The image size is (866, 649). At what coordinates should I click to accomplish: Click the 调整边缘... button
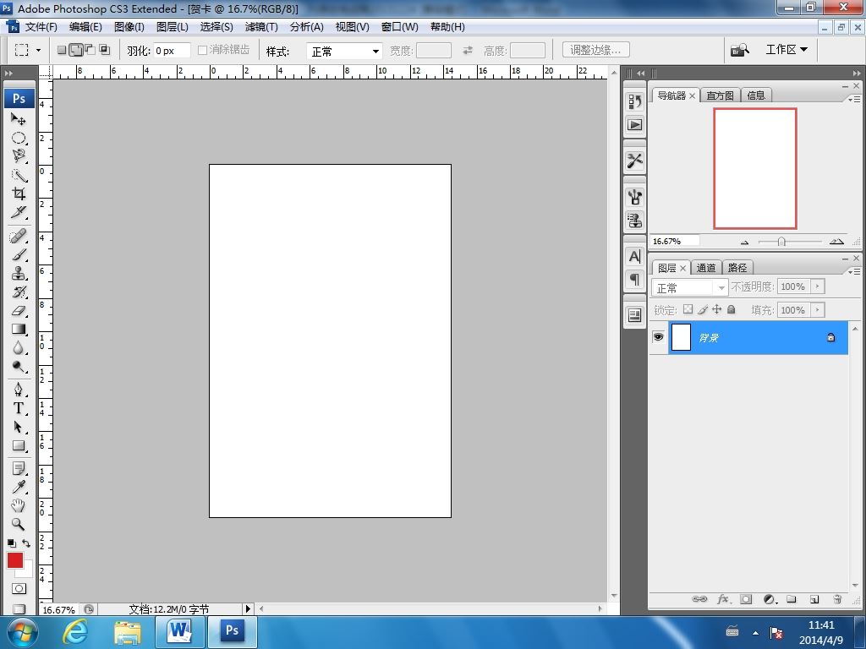pos(596,51)
